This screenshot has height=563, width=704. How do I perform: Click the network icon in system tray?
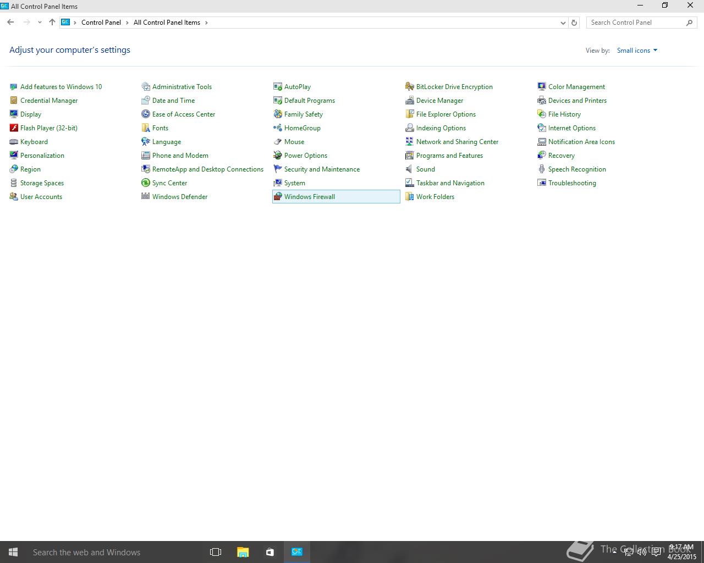629,552
